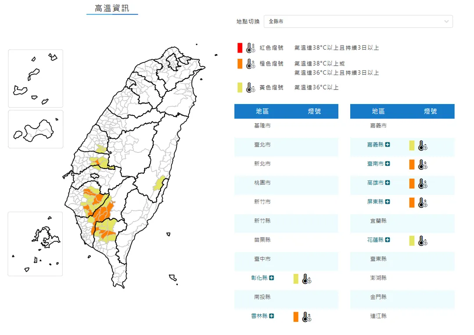Select the 高溫資訊 heading tab
The image size is (474, 335).
tap(112, 8)
